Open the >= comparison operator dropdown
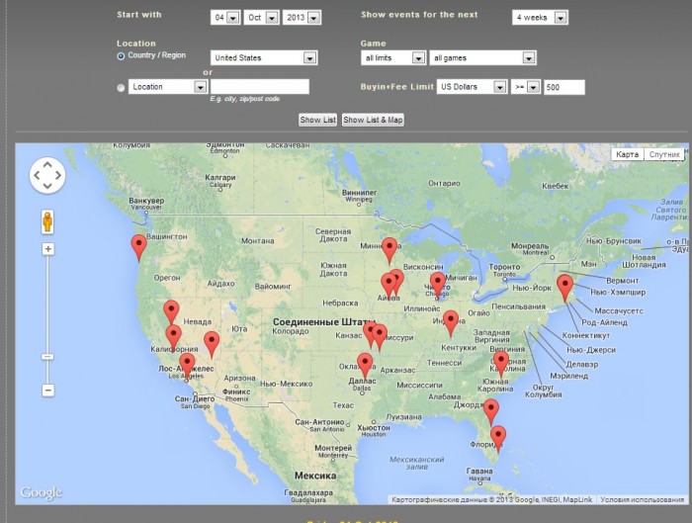 (526, 87)
